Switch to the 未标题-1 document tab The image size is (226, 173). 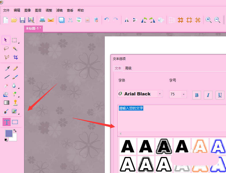coord(33,28)
